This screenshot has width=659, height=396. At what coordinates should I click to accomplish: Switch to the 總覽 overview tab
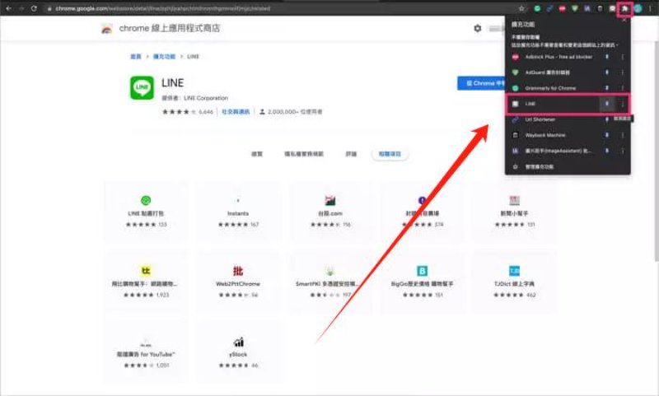click(x=256, y=154)
